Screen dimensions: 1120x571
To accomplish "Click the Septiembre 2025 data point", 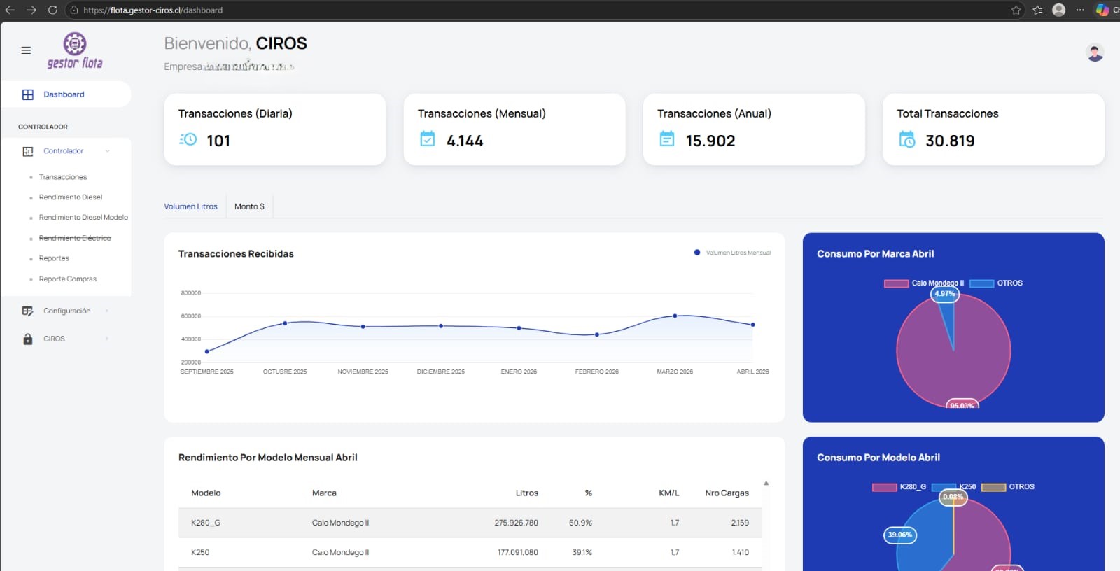I will click(x=207, y=351).
